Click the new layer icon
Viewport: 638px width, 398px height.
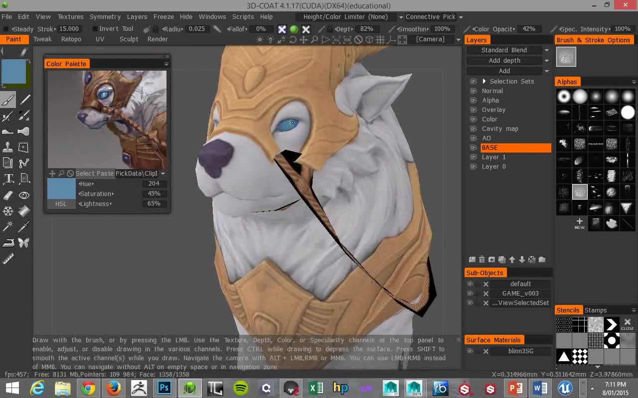click(x=472, y=260)
